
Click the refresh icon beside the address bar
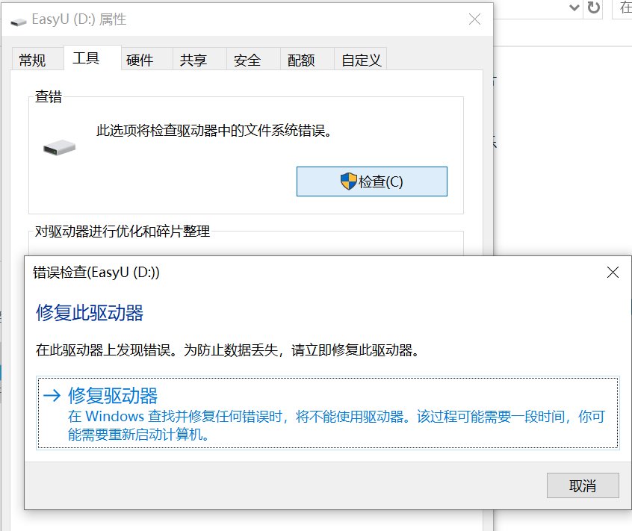pos(594,7)
